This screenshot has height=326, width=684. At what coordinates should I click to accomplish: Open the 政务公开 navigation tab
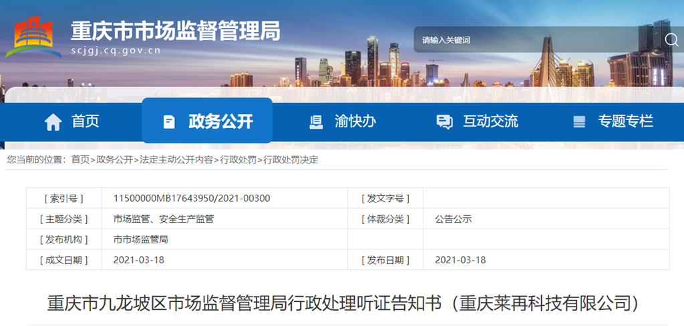[x=207, y=121]
